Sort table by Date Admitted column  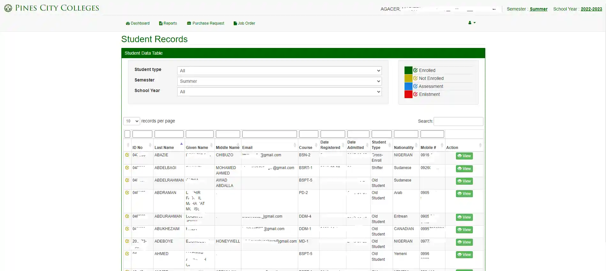tap(358, 145)
